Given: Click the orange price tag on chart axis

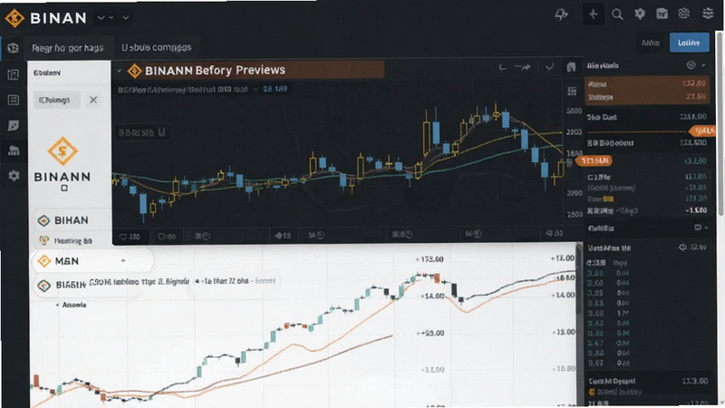Looking at the screenshot, I should (x=594, y=160).
